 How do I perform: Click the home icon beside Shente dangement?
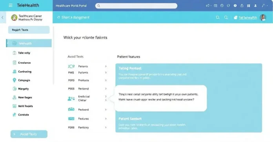coord(58,17)
